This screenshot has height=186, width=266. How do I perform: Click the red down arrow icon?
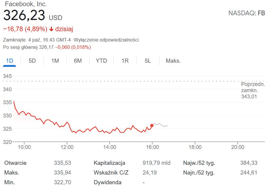pos(51,29)
